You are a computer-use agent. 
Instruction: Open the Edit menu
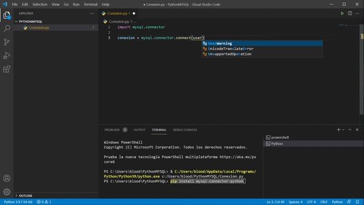(x=25, y=5)
